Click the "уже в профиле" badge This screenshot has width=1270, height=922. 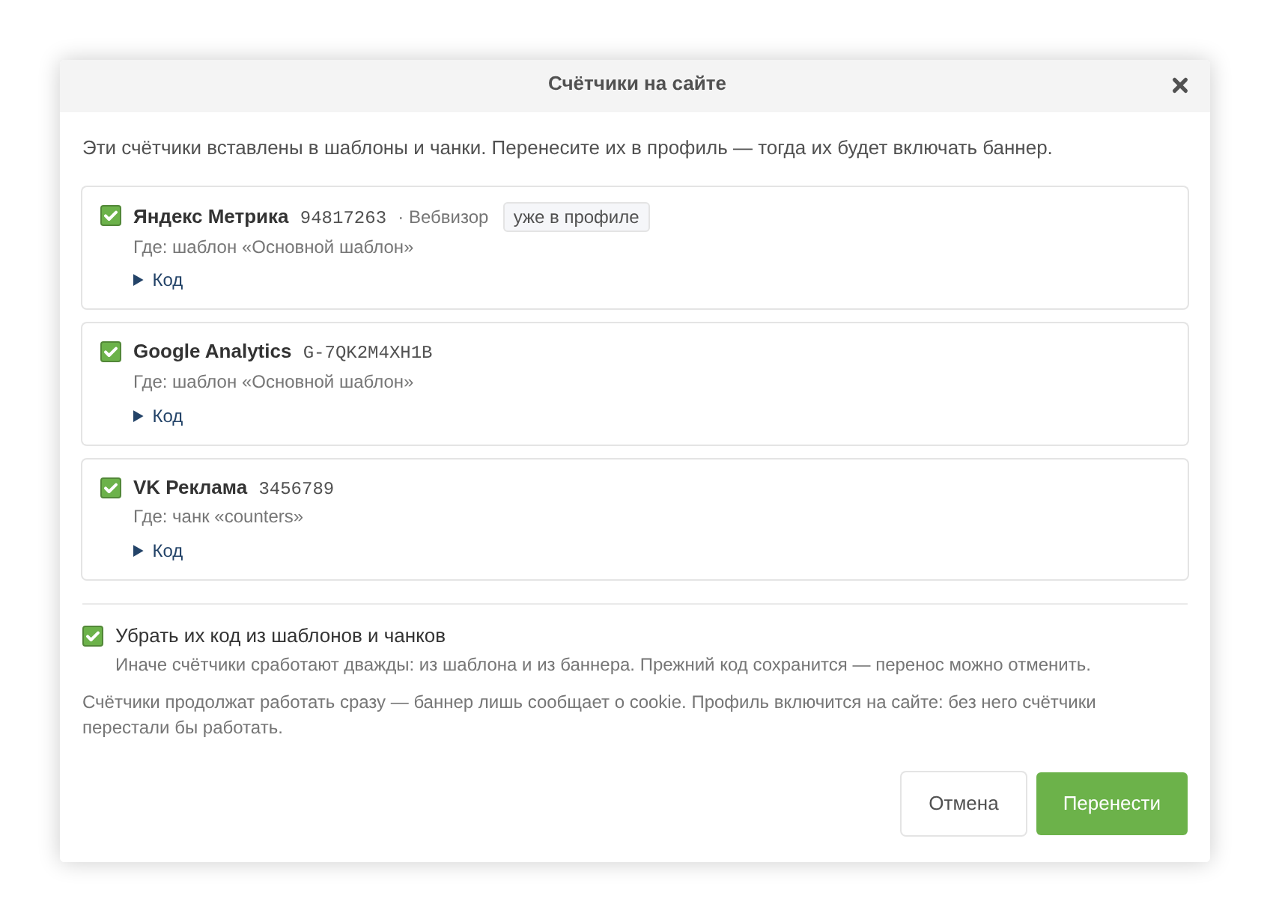click(576, 217)
